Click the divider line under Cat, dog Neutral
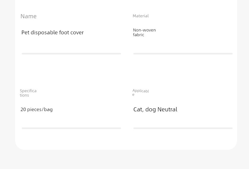The width and height of the screenshot is (249, 169). click(183, 128)
